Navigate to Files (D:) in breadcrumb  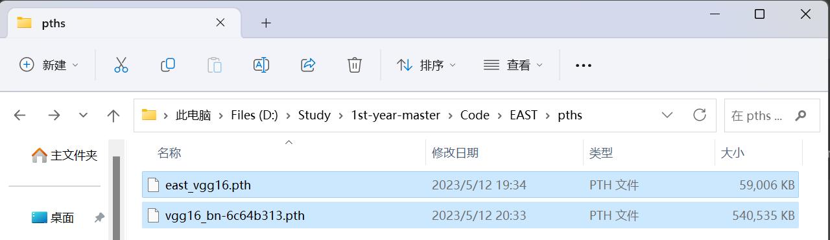(x=254, y=115)
